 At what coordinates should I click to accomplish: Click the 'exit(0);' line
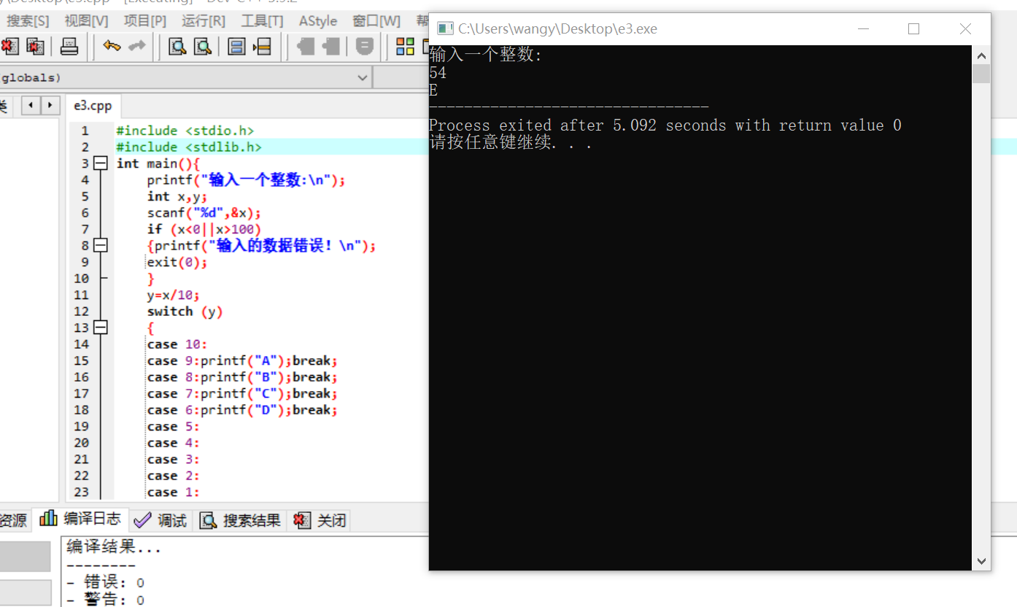[177, 262]
